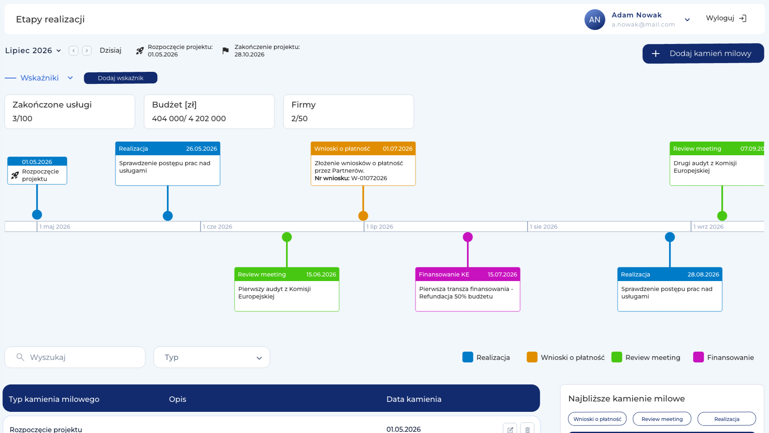Click the blue Realizacja legend swatch
This screenshot has height=433, width=769.
(468, 357)
